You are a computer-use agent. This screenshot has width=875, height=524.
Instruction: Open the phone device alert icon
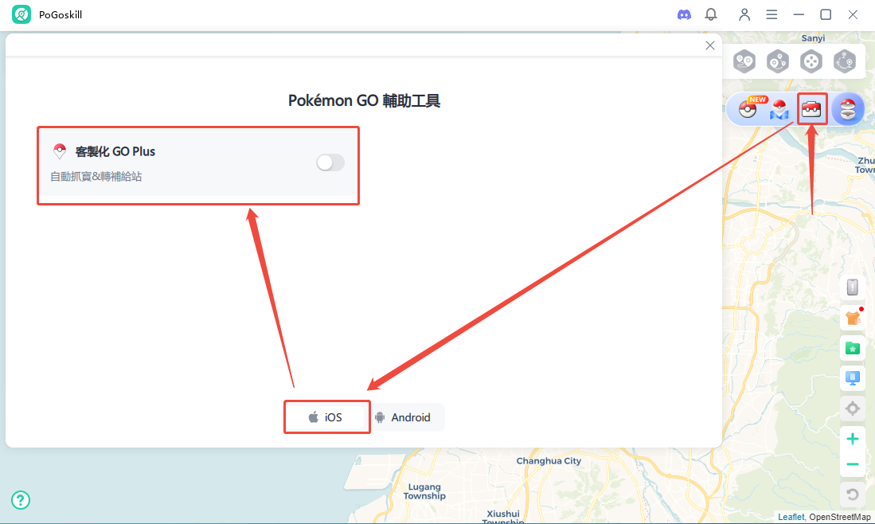[x=852, y=287]
